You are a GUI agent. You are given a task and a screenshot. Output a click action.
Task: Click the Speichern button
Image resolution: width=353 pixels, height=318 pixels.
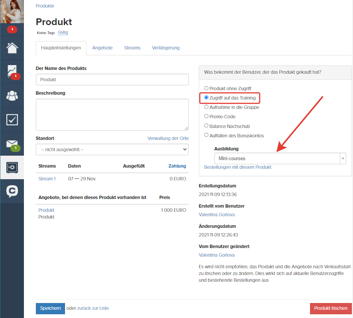[50, 308]
